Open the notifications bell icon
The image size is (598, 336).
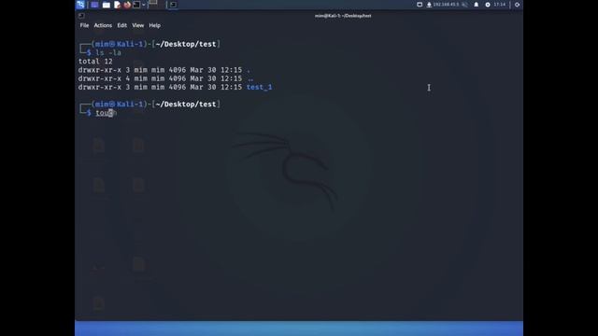point(477,5)
